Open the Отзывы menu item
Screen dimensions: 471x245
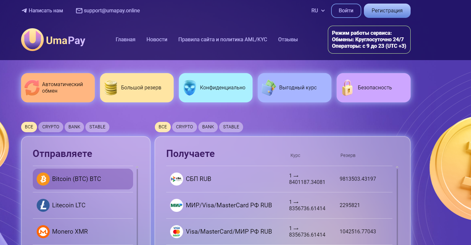[288, 40]
